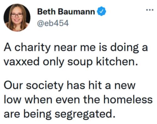
Task: Click the words "low when" in the tweet
Action: (x=28, y=99)
